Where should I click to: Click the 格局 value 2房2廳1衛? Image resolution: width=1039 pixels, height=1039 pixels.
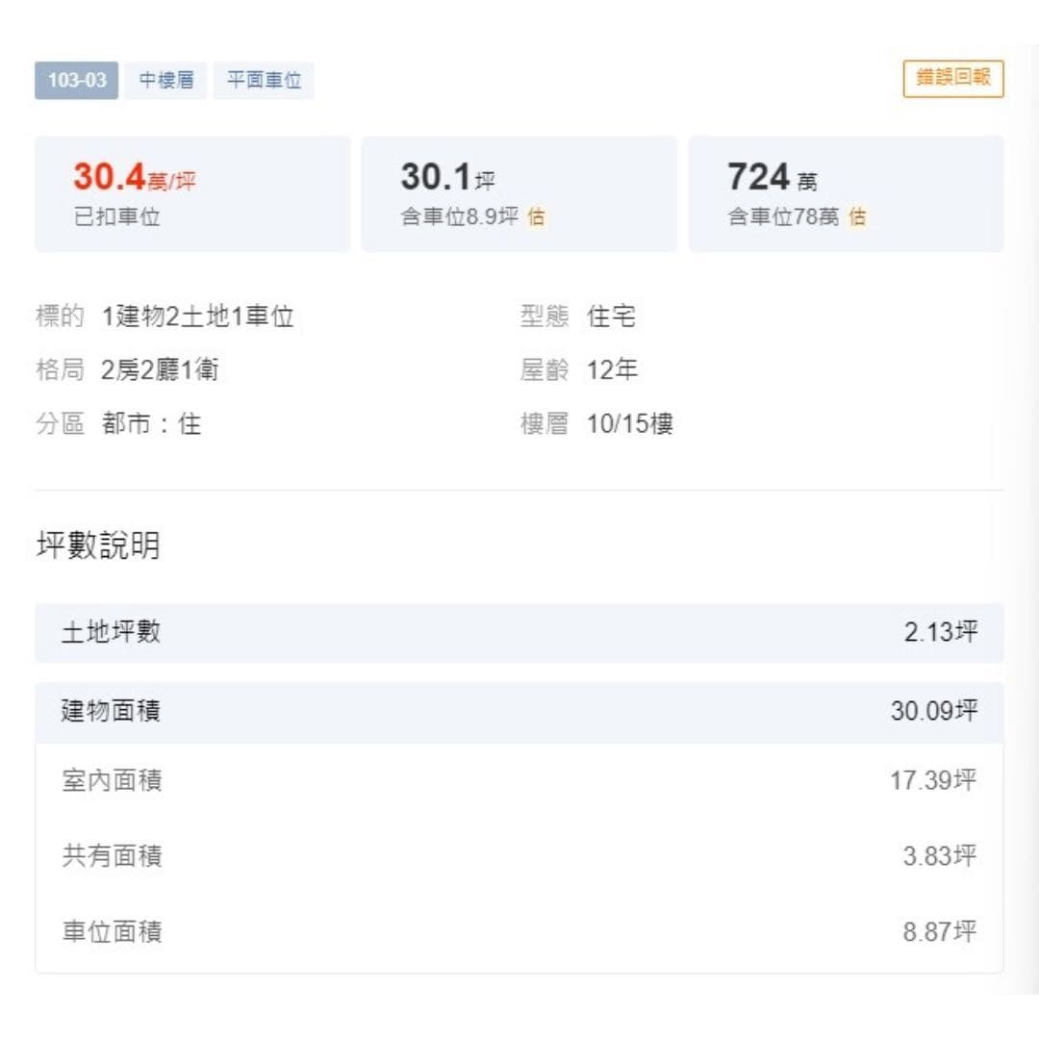coord(160,369)
